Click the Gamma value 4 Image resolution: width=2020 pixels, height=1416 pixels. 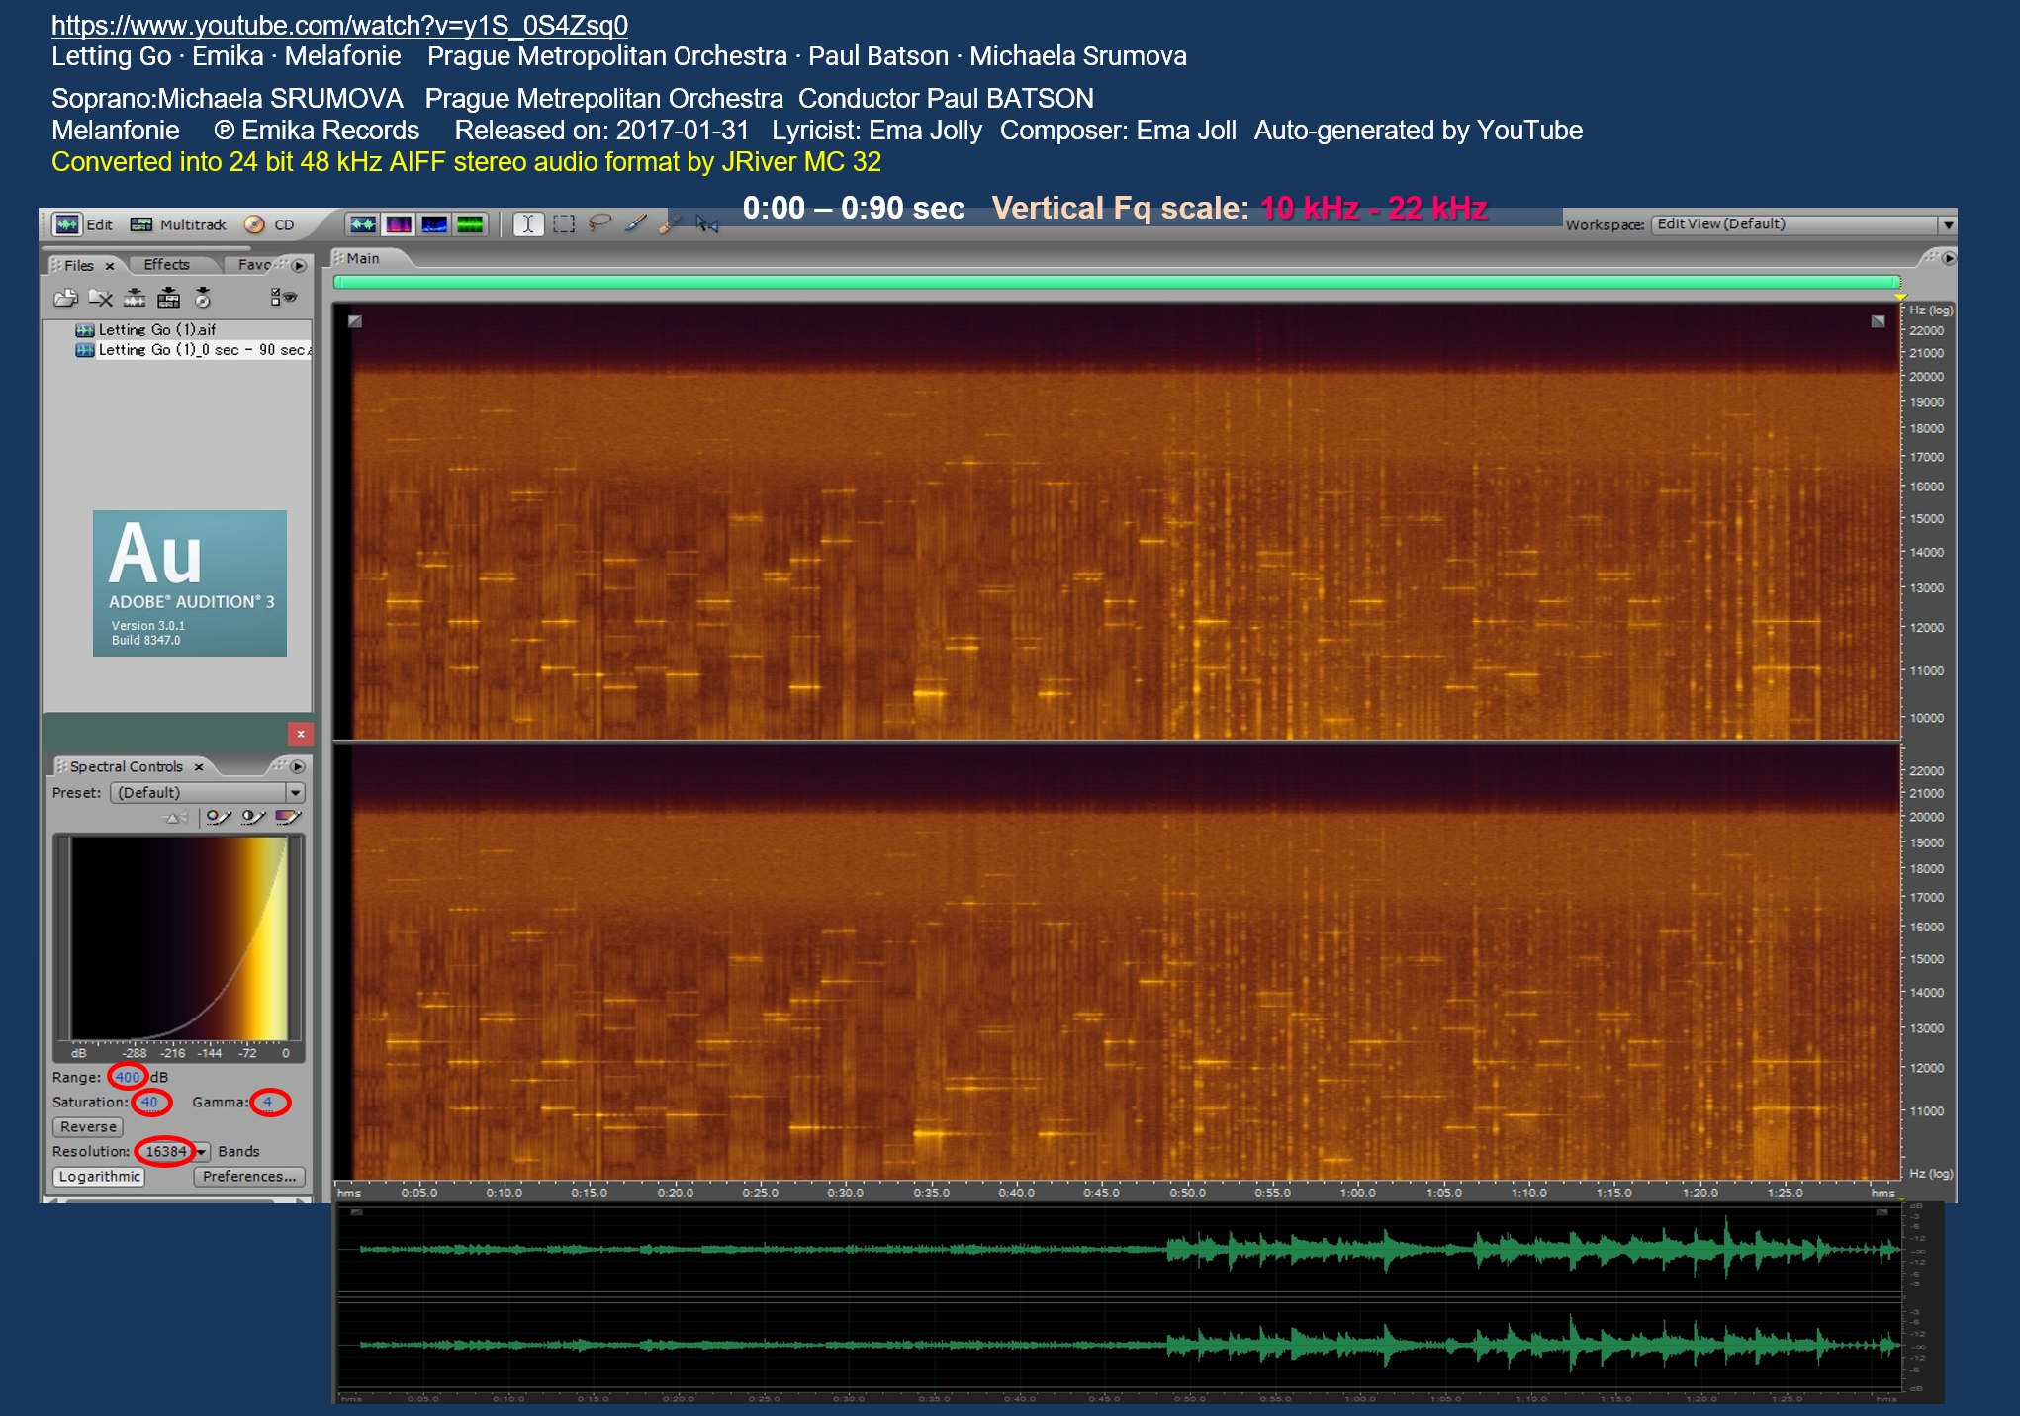[267, 1102]
